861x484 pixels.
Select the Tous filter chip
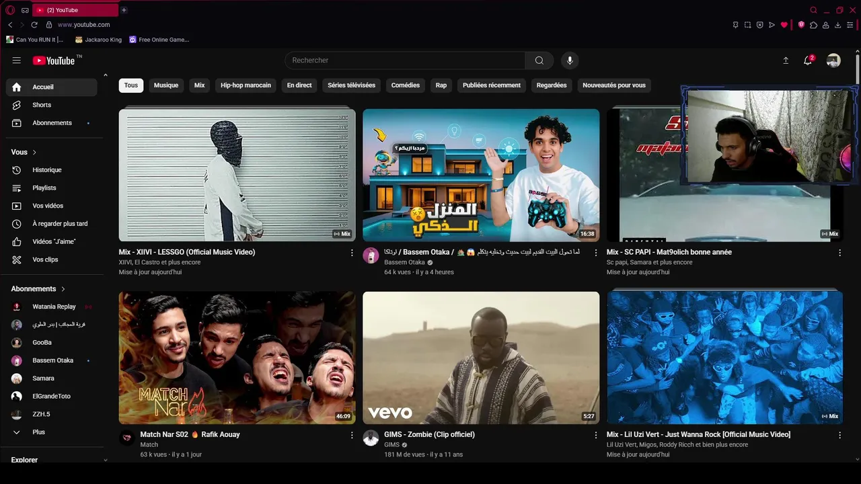[x=131, y=85]
